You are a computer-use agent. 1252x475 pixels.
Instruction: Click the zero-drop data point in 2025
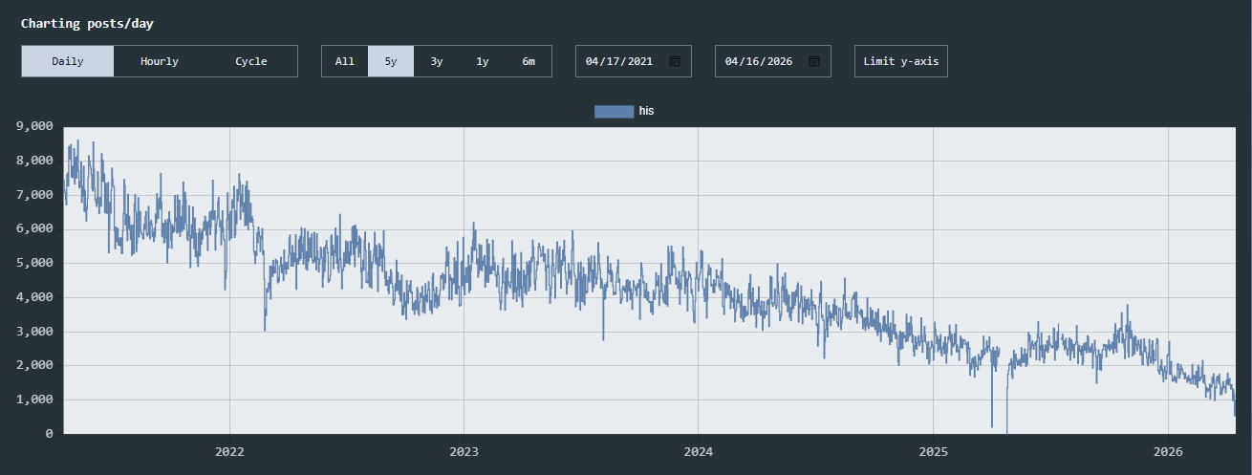(1006, 432)
